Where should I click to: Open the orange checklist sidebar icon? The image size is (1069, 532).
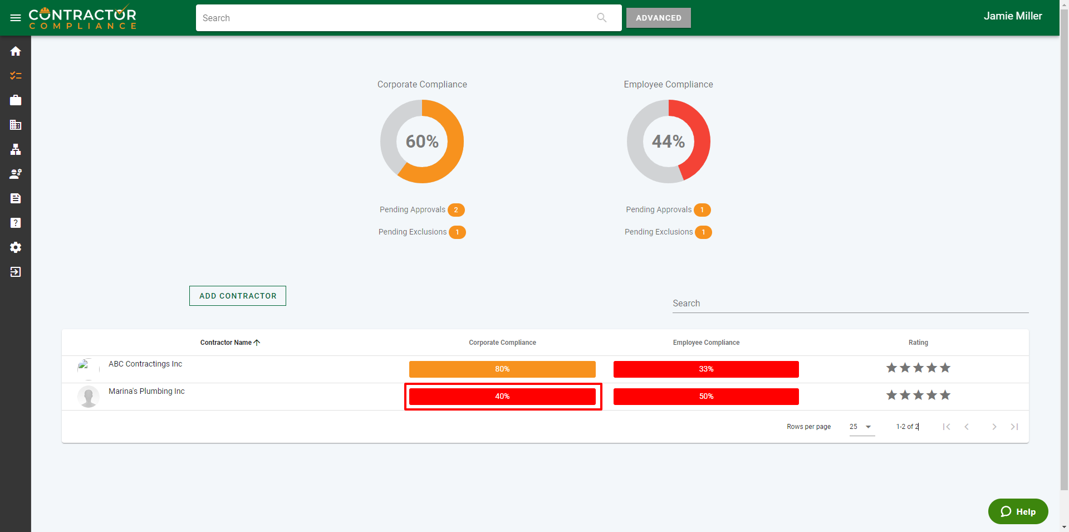[x=16, y=76]
